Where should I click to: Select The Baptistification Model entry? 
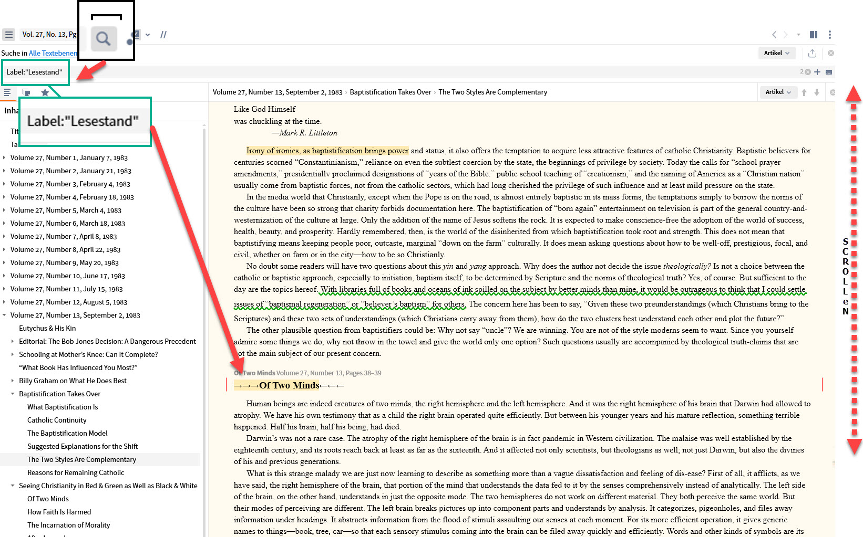(x=67, y=433)
